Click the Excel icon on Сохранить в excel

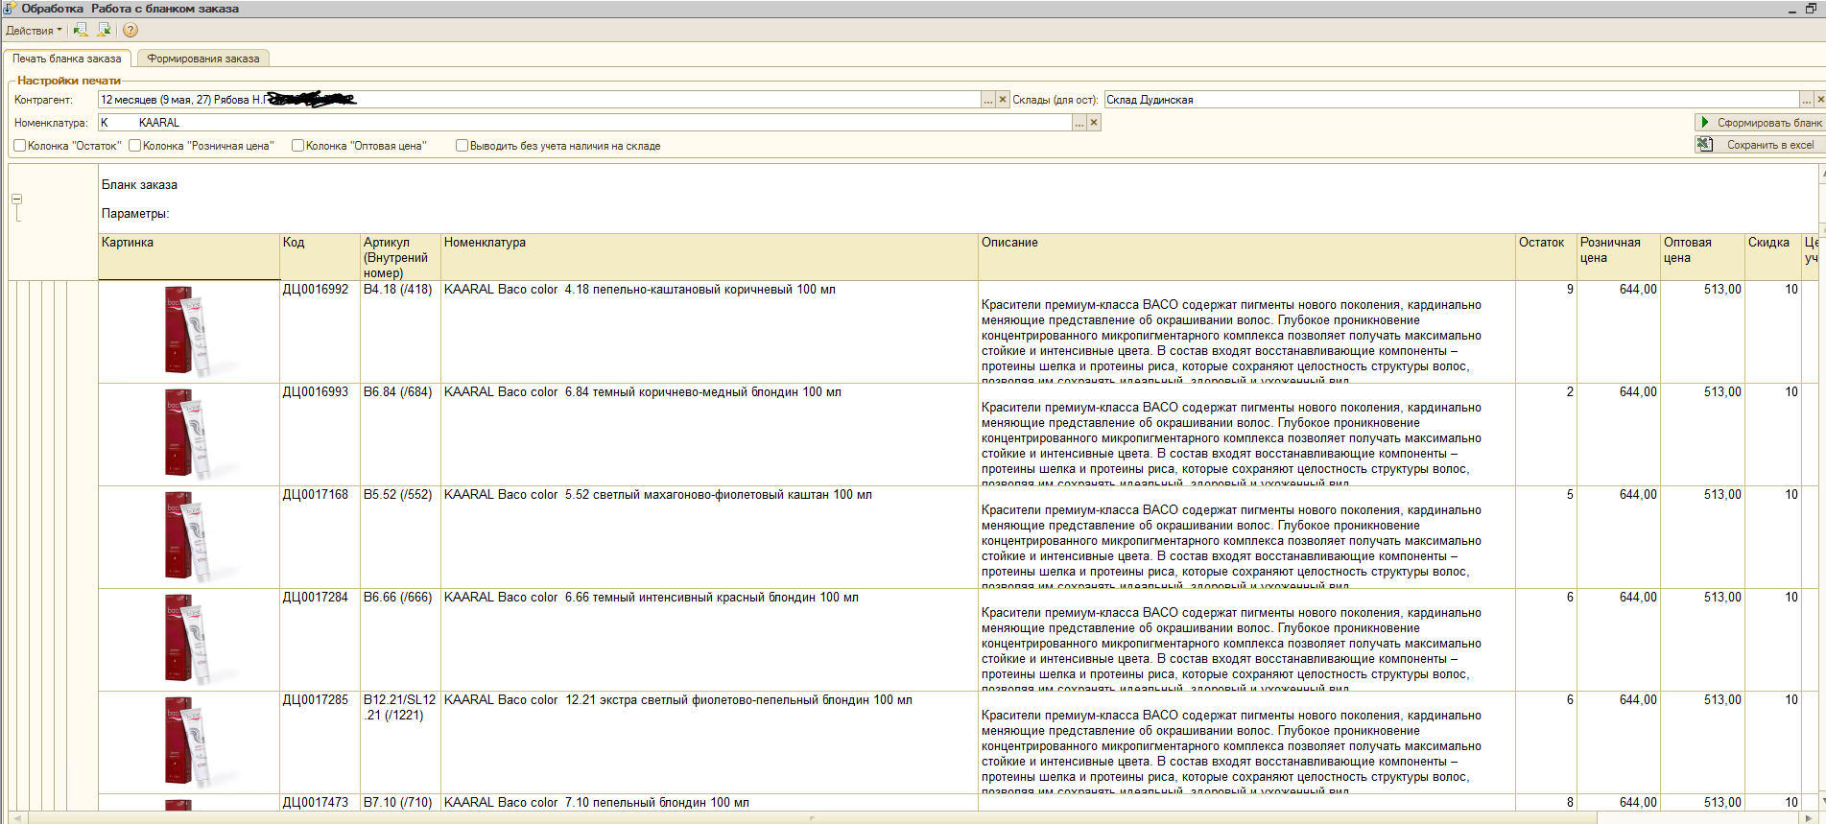(x=1704, y=145)
